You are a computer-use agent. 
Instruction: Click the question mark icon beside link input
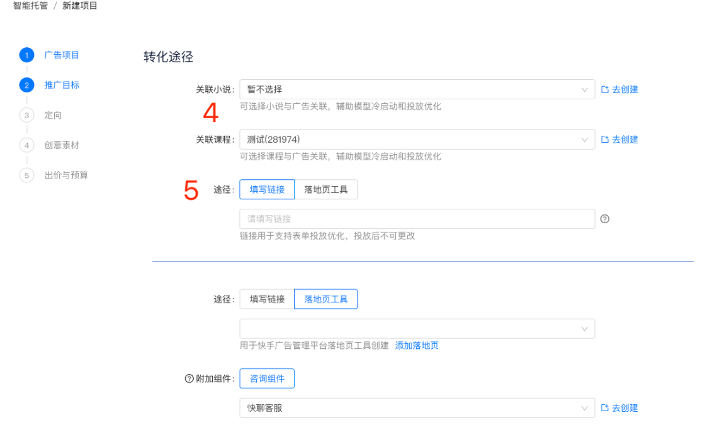[605, 219]
